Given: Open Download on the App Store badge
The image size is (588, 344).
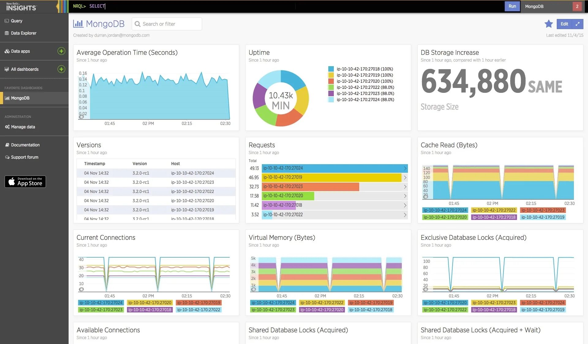Looking at the screenshot, I should (25, 182).
